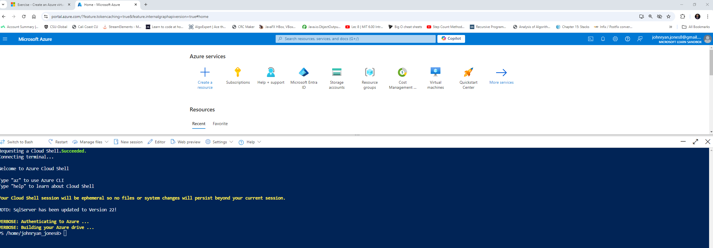The image size is (713, 248).
Task: Open a new browser tab
Action: pos(146,5)
